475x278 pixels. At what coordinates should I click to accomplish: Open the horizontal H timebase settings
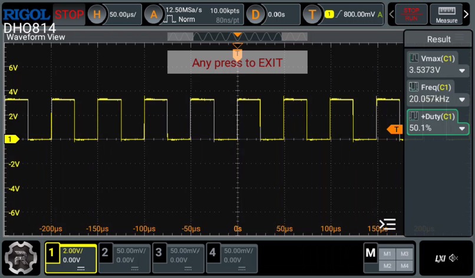coord(97,14)
